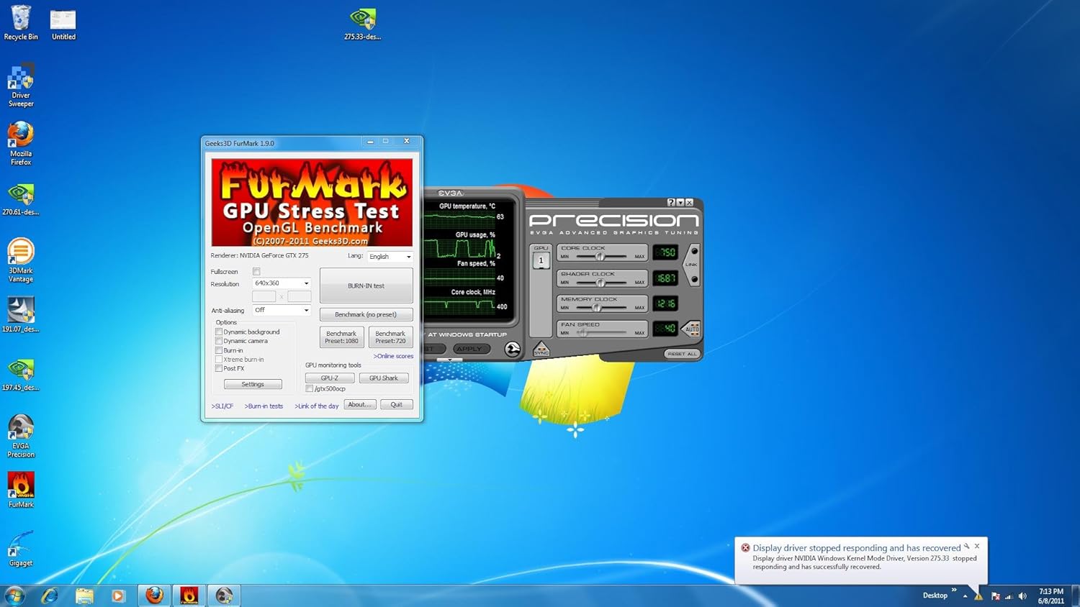Expand the Anti-aliasing dropdown

tap(281, 310)
